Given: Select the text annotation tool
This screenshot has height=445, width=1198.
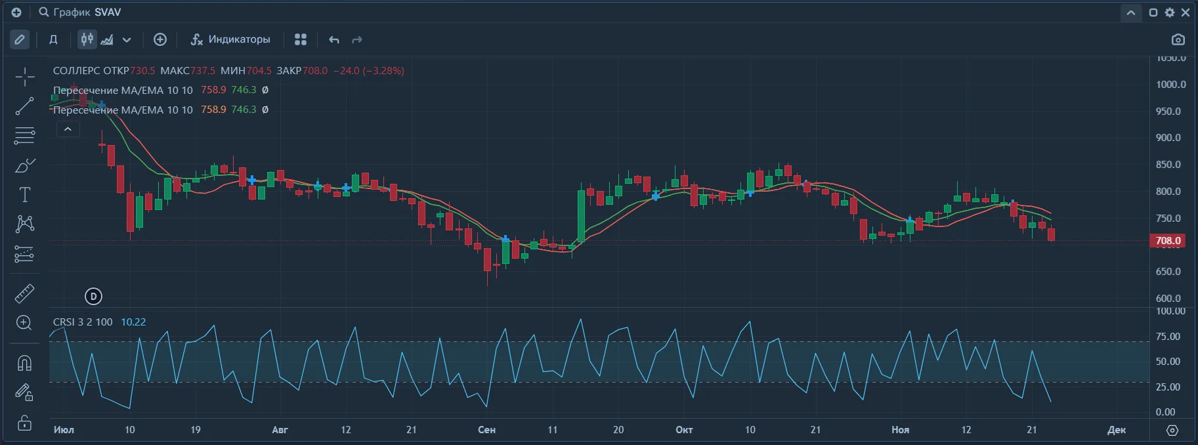Looking at the screenshot, I should (25, 195).
